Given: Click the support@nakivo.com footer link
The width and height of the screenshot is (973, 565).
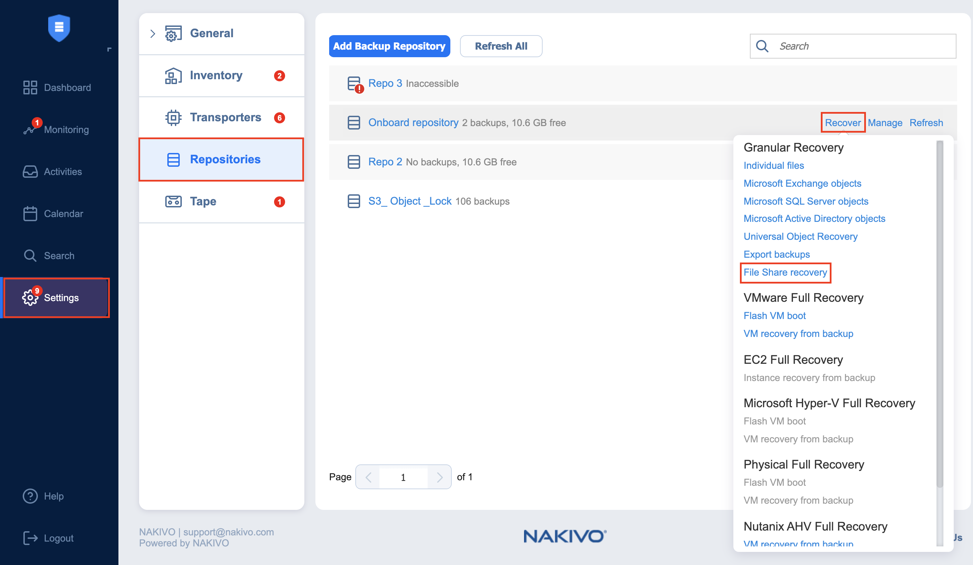Looking at the screenshot, I should [x=229, y=532].
